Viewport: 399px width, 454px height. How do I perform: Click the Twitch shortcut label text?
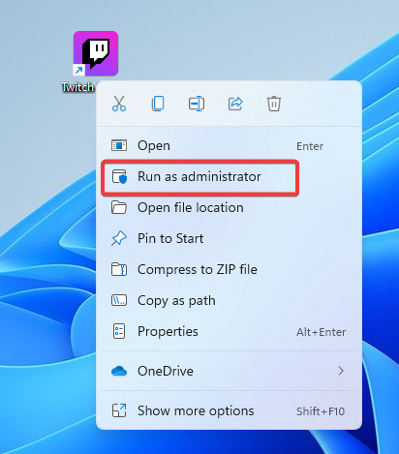tap(77, 87)
